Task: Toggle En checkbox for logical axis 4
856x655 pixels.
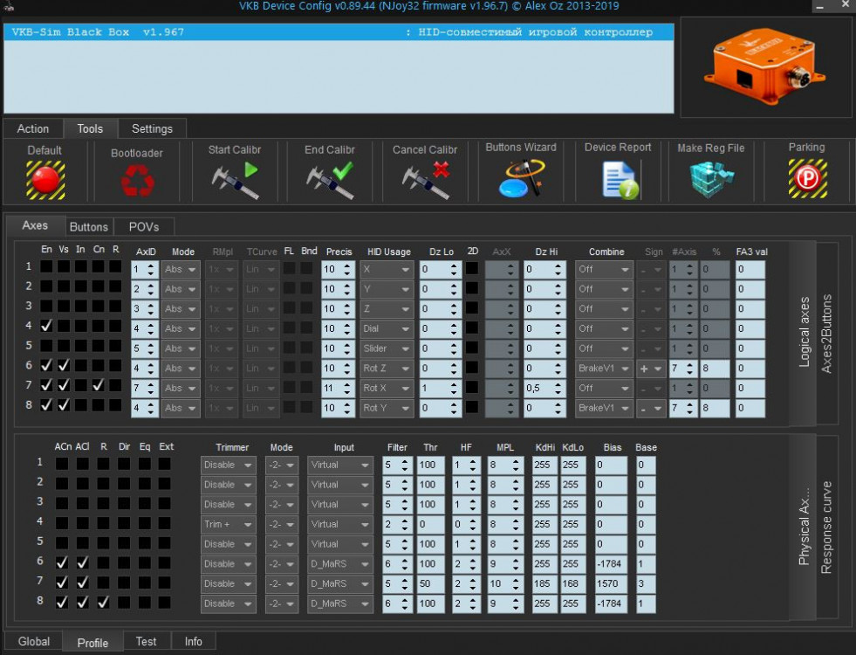Action: [x=46, y=326]
